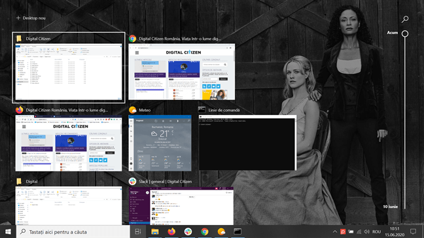
Task: Click the hamburger menu in Chrome Digital Citizen page
Action: pyautogui.click(x=137, y=53)
